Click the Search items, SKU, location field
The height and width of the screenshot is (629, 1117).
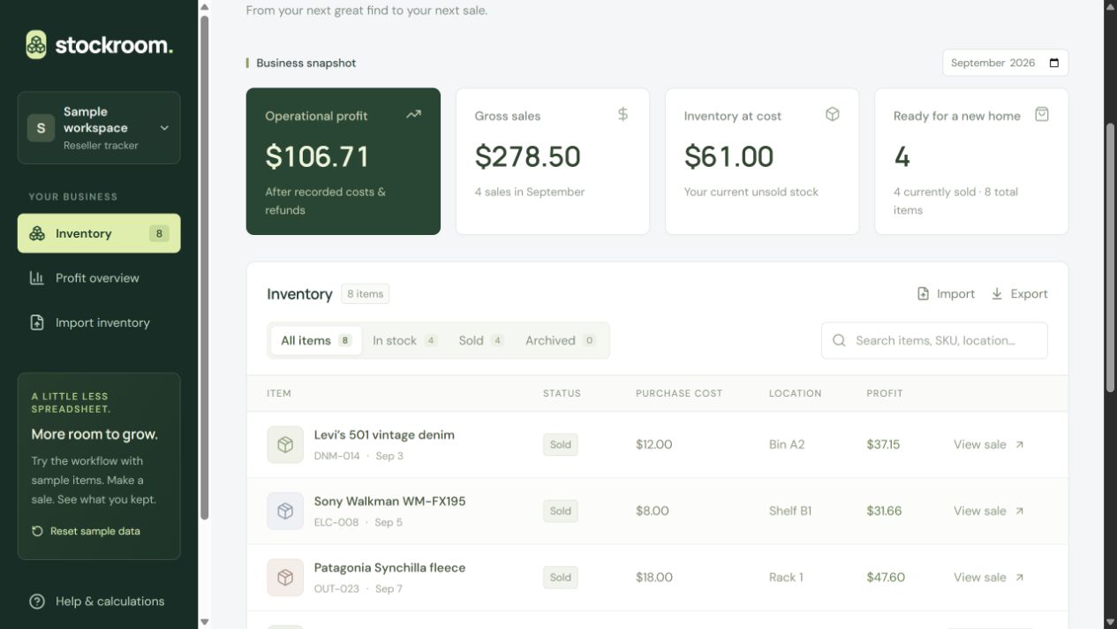click(x=934, y=340)
